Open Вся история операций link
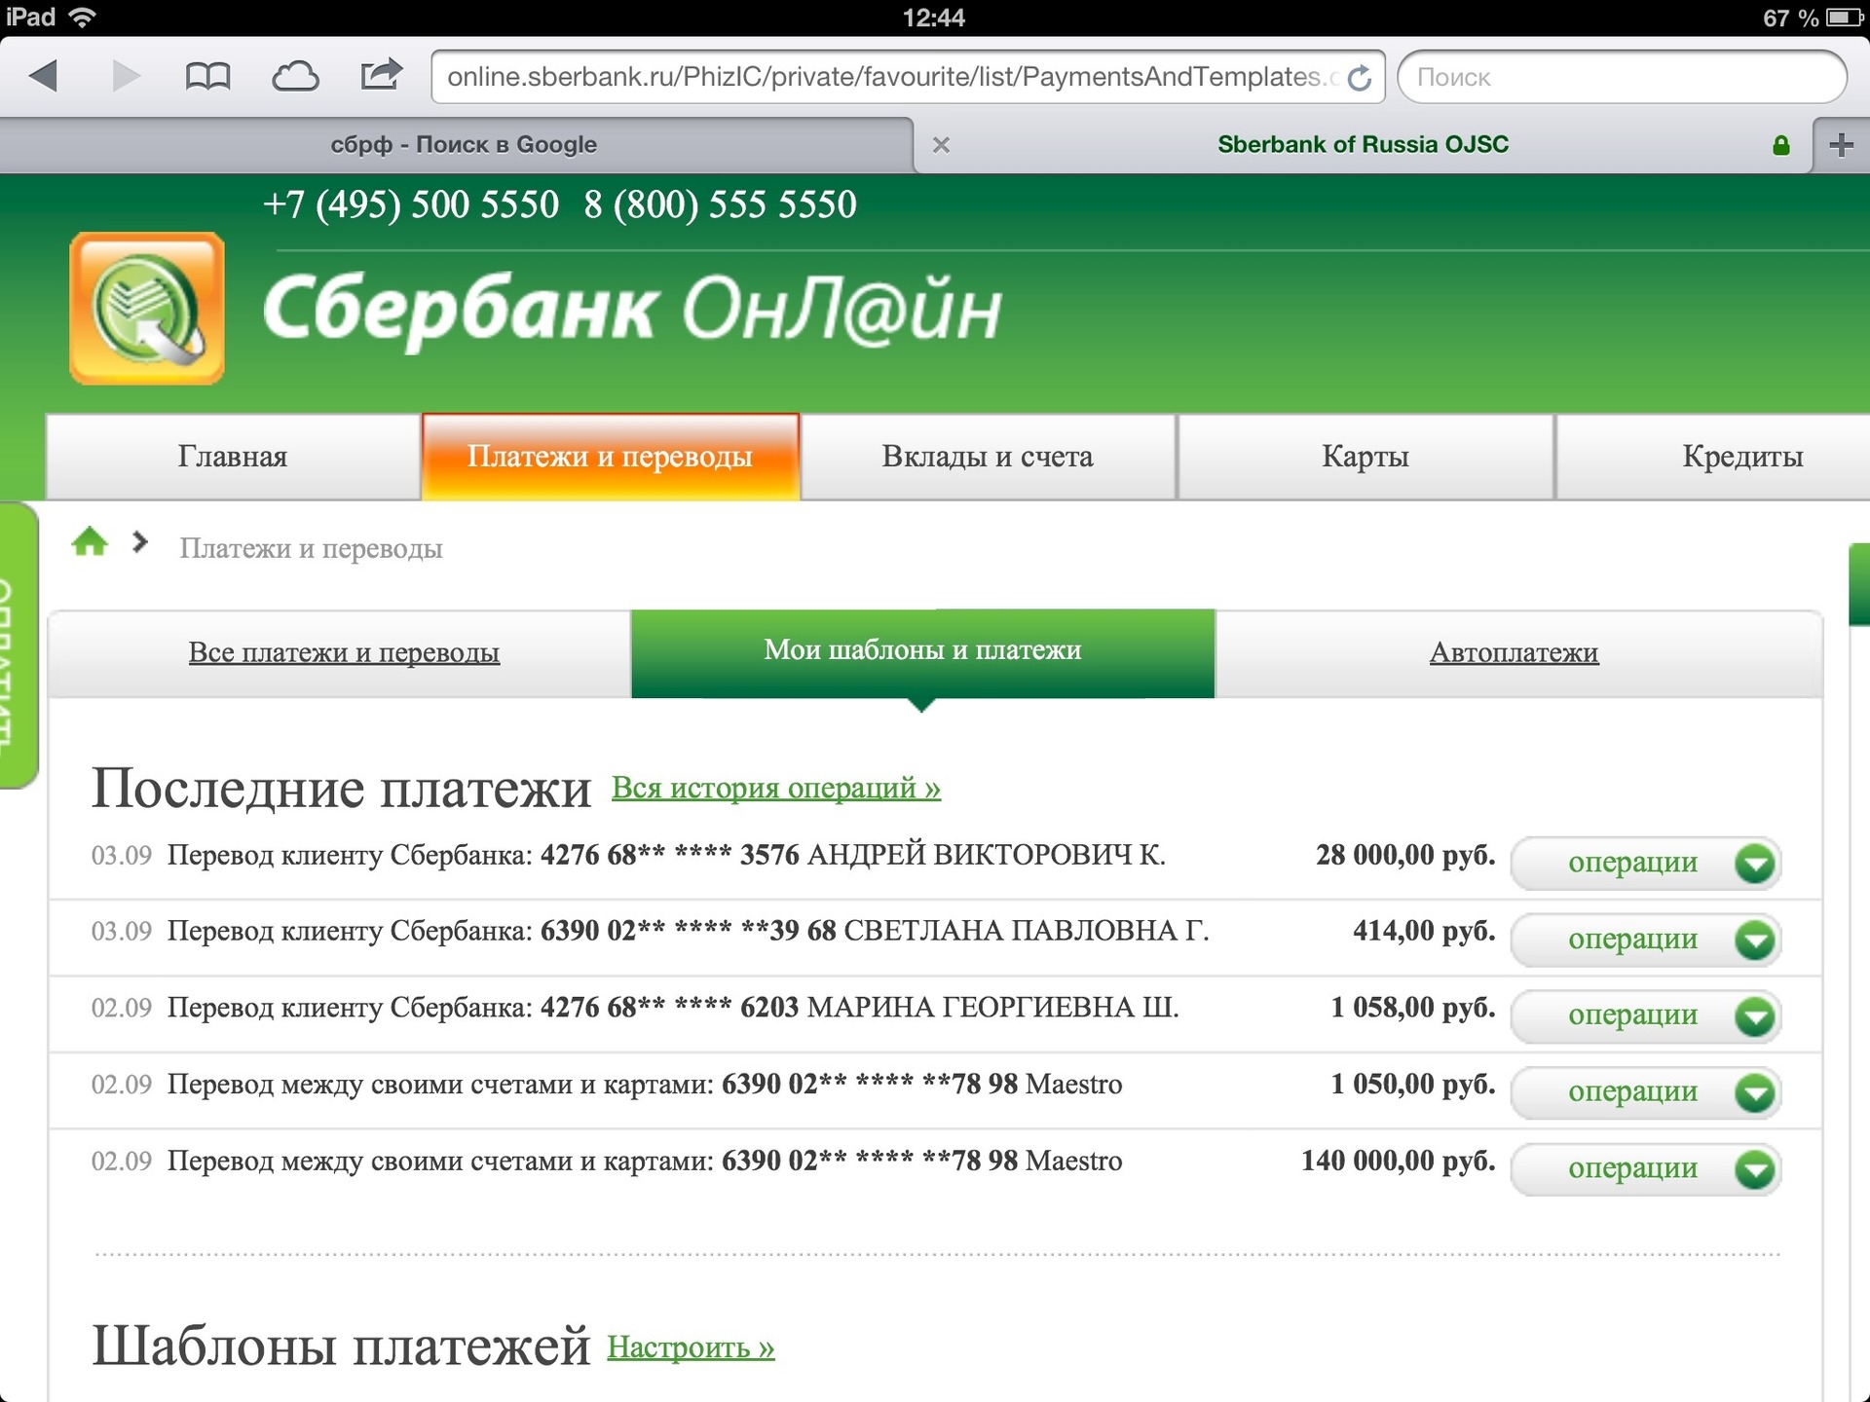The height and width of the screenshot is (1402, 1870). 776,788
